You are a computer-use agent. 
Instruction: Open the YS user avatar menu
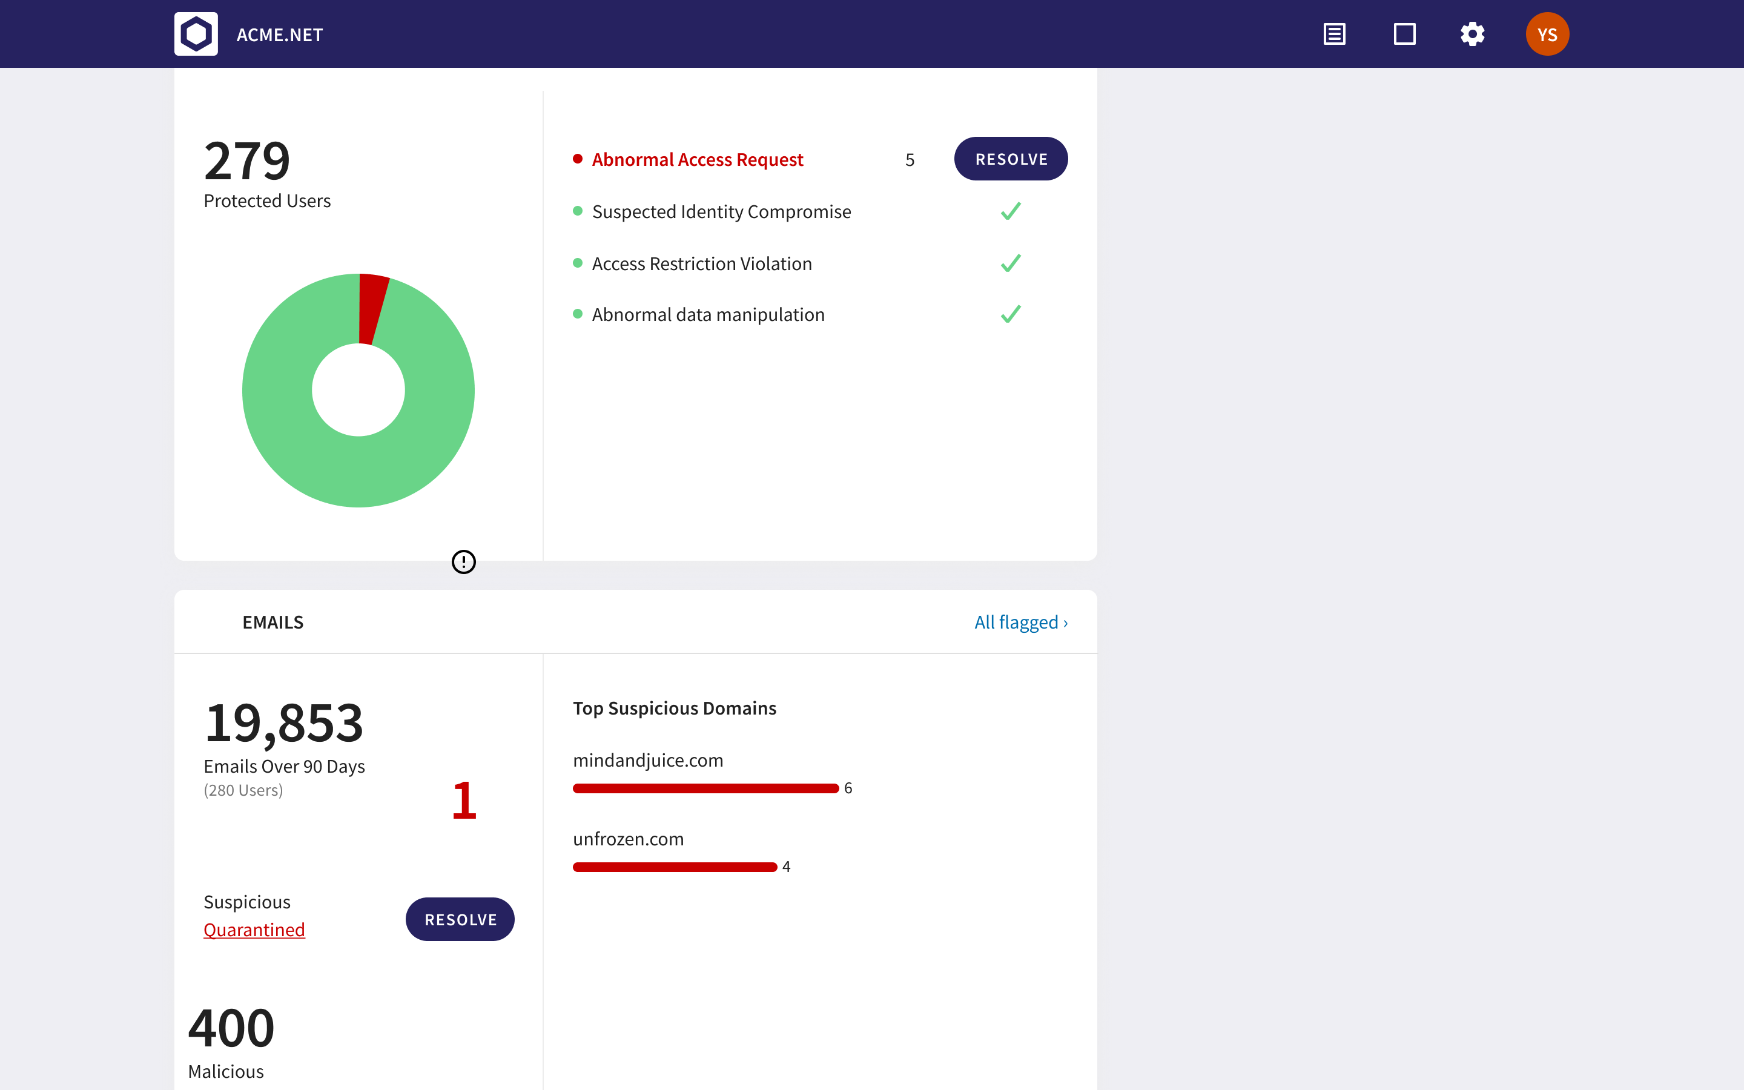tap(1547, 34)
